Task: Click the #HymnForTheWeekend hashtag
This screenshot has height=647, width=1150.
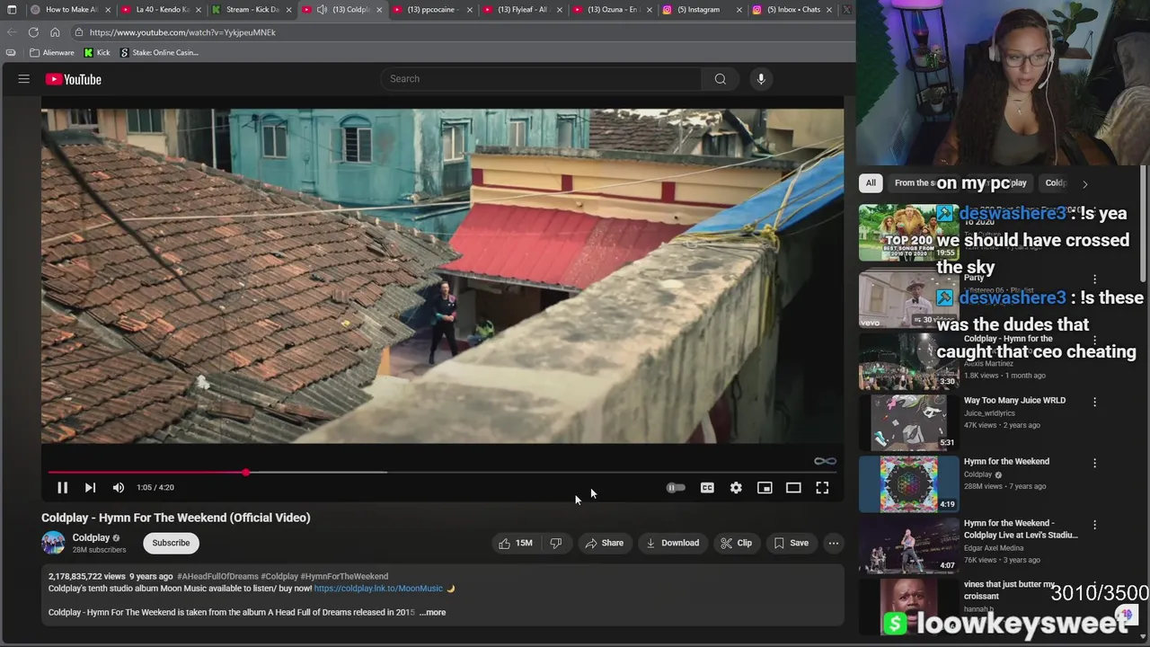Action: click(344, 576)
